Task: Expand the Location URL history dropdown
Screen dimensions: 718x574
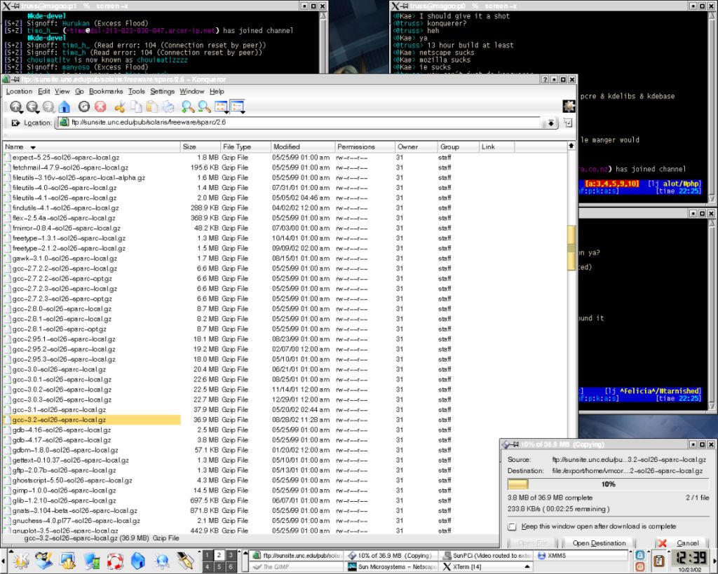Action: click(551, 123)
